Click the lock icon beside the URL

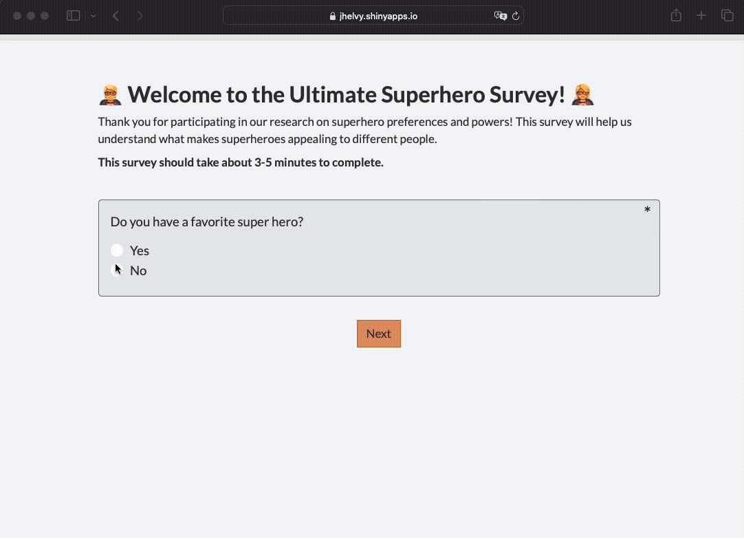coord(333,17)
